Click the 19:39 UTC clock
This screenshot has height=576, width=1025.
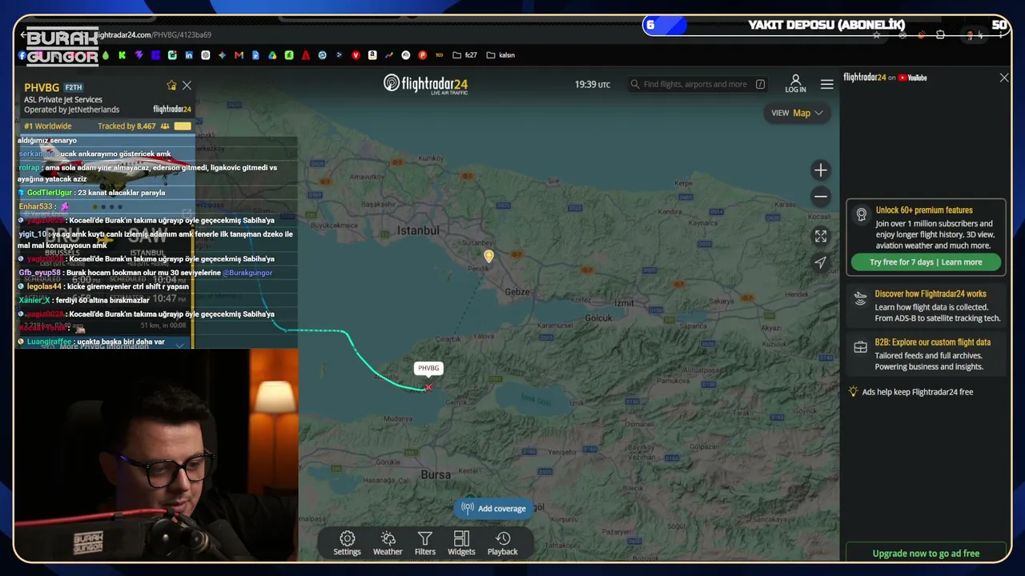click(593, 84)
